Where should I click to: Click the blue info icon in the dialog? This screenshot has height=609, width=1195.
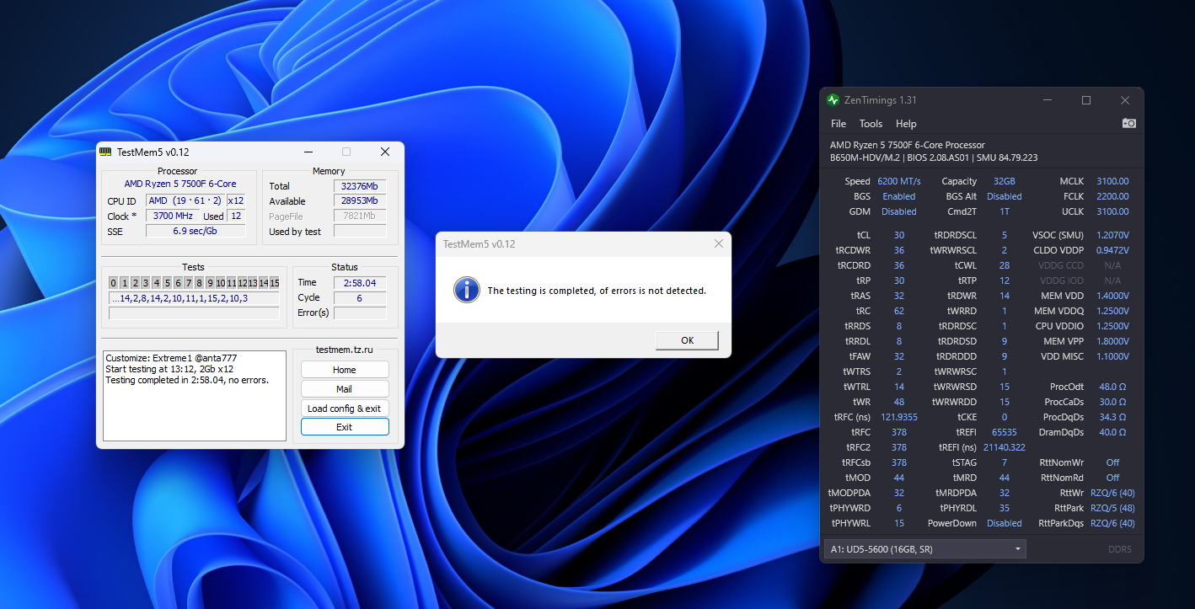tap(466, 290)
